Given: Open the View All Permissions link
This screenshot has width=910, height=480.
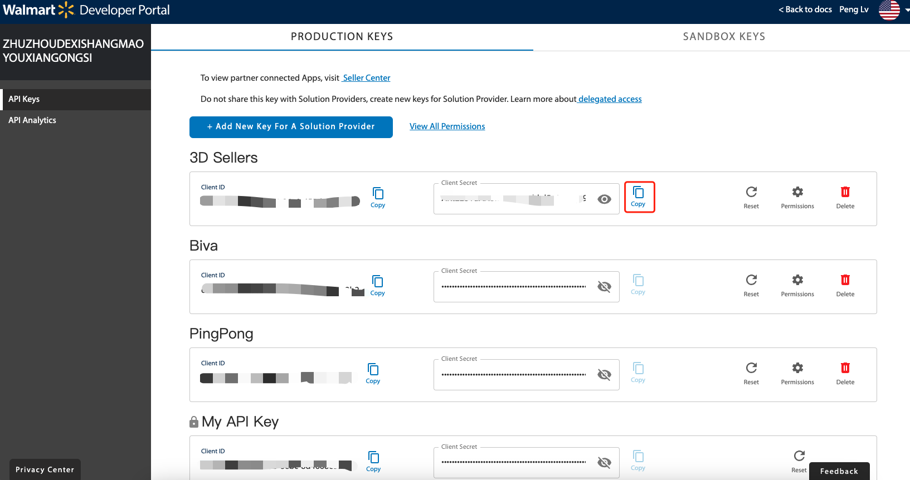Looking at the screenshot, I should [447, 126].
